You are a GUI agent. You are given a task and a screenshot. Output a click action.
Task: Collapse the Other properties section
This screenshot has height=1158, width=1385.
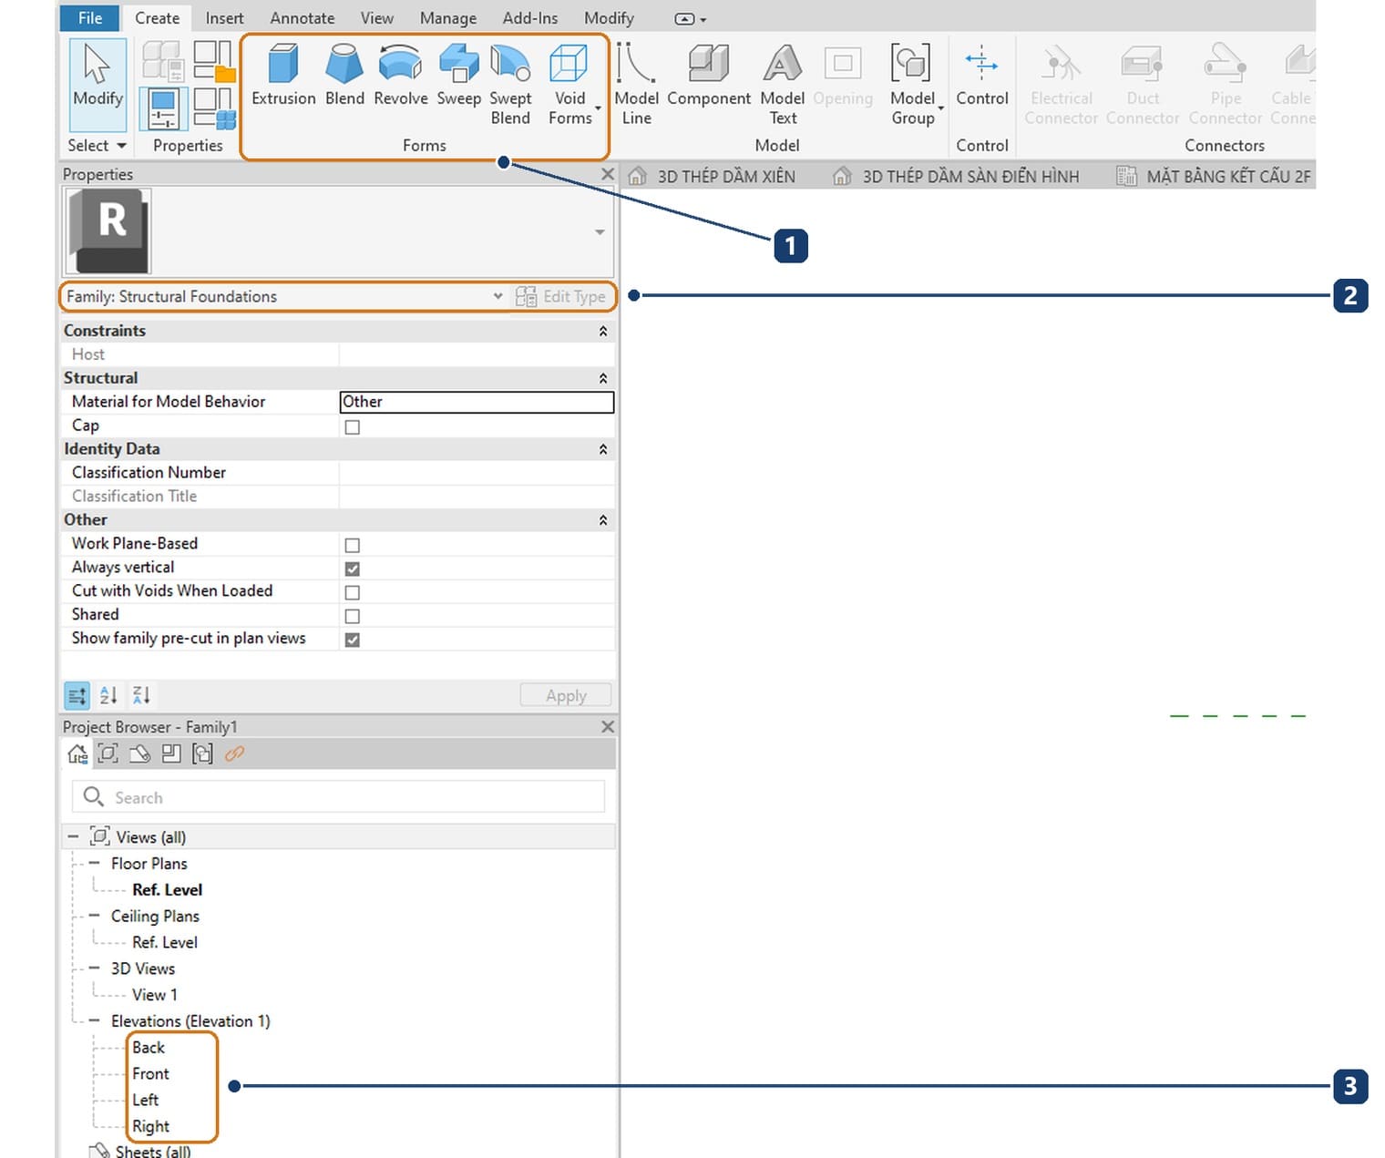(x=602, y=520)
